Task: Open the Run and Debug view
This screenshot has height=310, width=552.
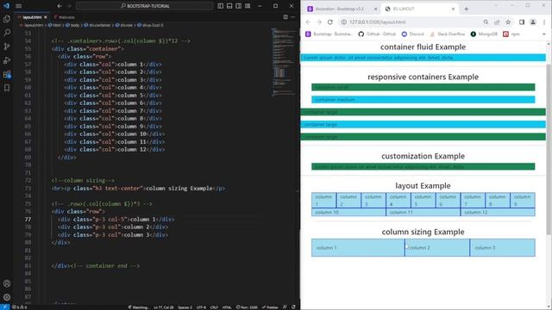Action: pyautogui.click(x=7, y=60)
